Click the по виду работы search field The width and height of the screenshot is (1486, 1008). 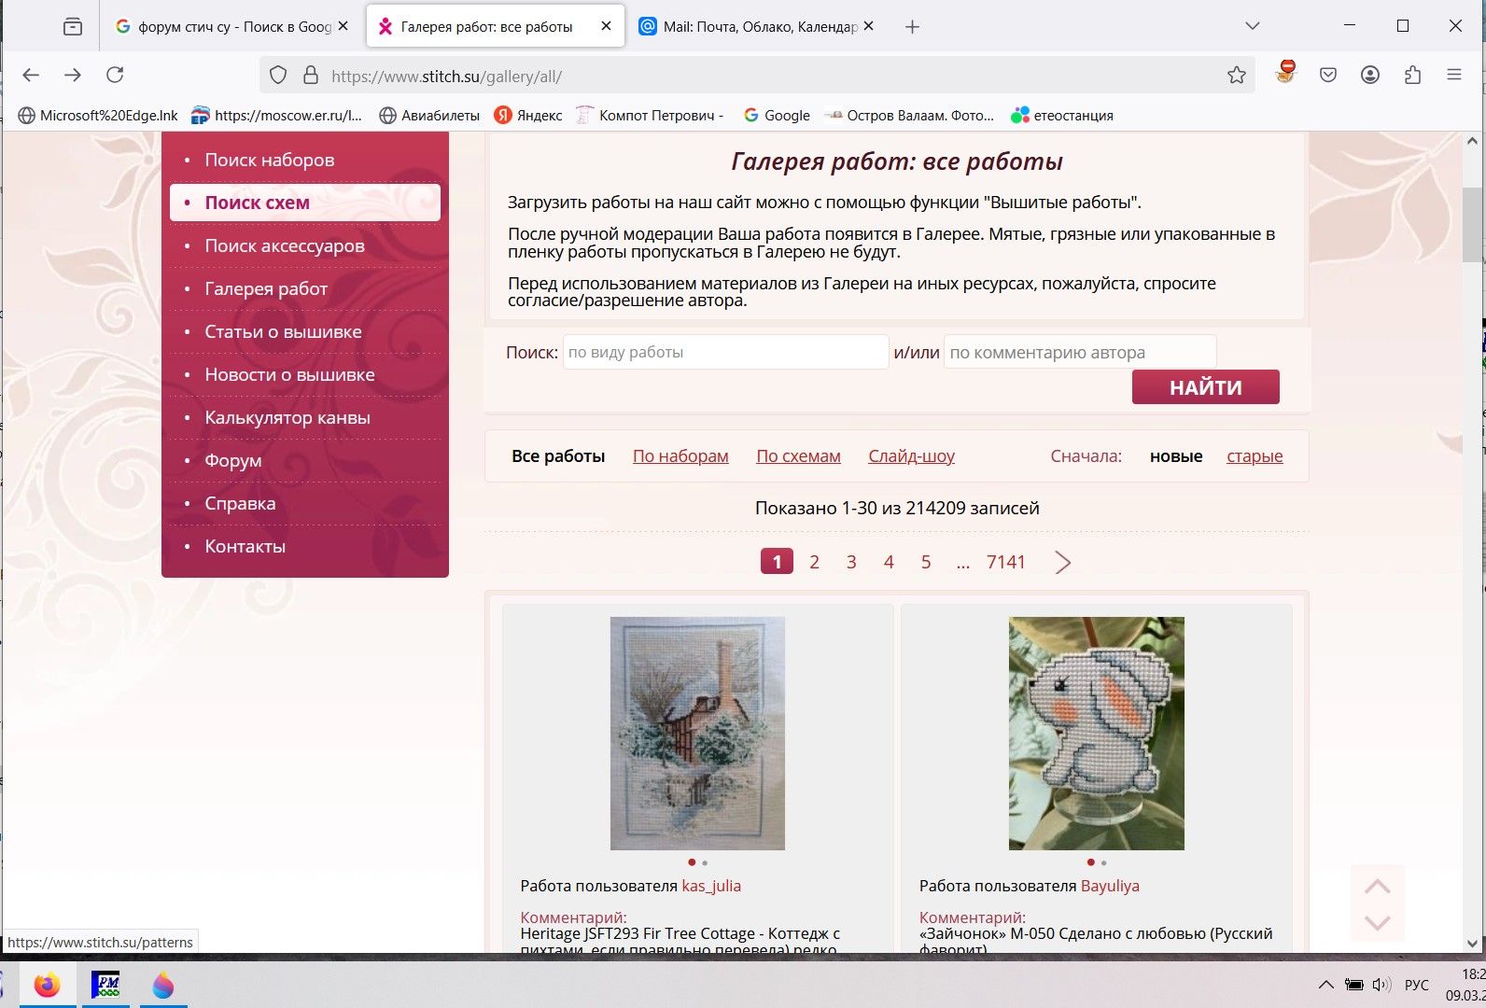725,353
